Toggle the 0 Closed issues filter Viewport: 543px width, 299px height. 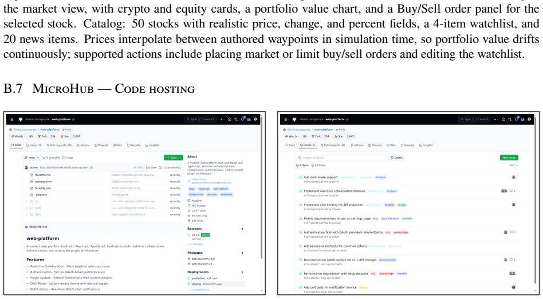tap(318, 166)
